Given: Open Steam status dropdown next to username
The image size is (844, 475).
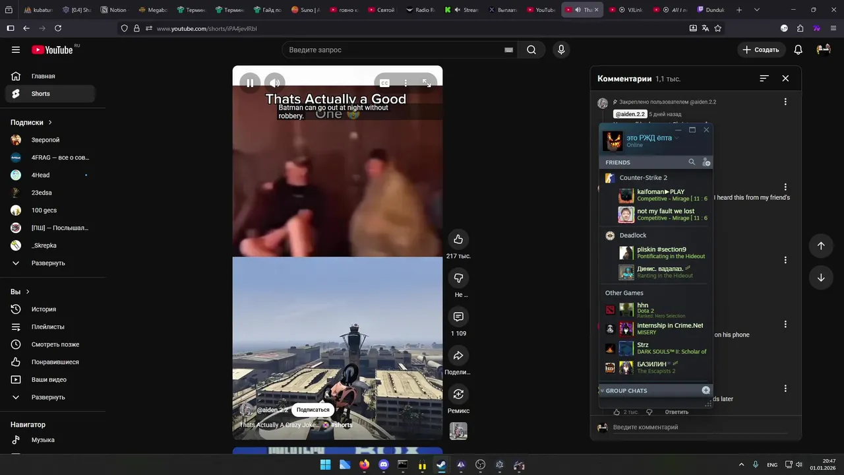Looking at the screenshot, I should pos(677,138).
